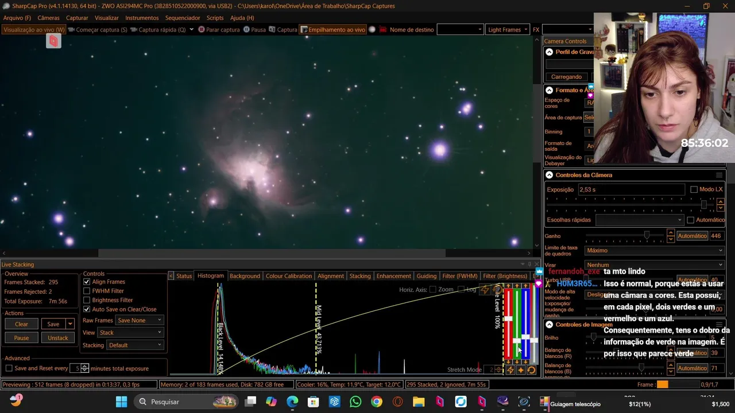This screenshot has width=735, height=413.
Task: Open the Stacking Default dropdown
Action: coord(134,345)
